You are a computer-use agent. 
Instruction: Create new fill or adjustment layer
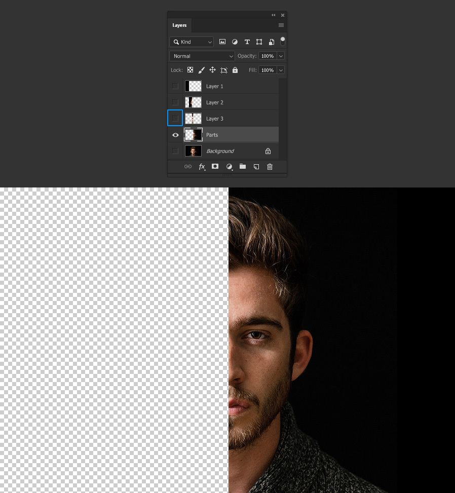coord(230,167)
